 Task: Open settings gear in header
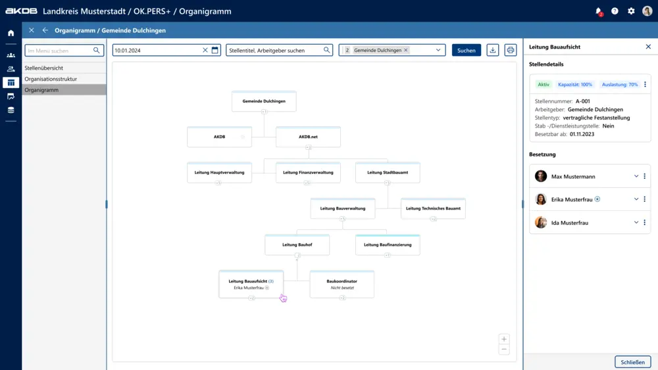click(x=631, y=11)
